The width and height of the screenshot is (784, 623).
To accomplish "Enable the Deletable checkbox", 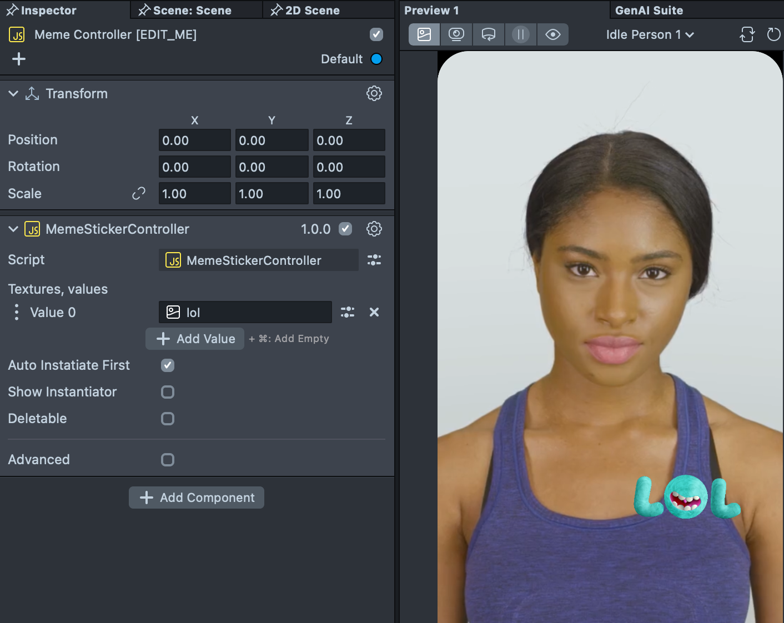I will pos(168,419).
